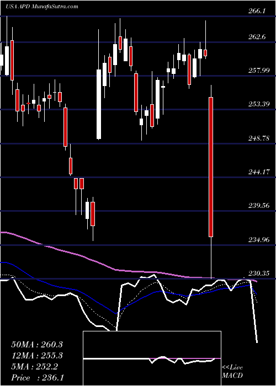This screenshot has width=276, height=386.
Task: Select the 257.99 price axis label
Action: pyautogui.click(x=258, y=71)
